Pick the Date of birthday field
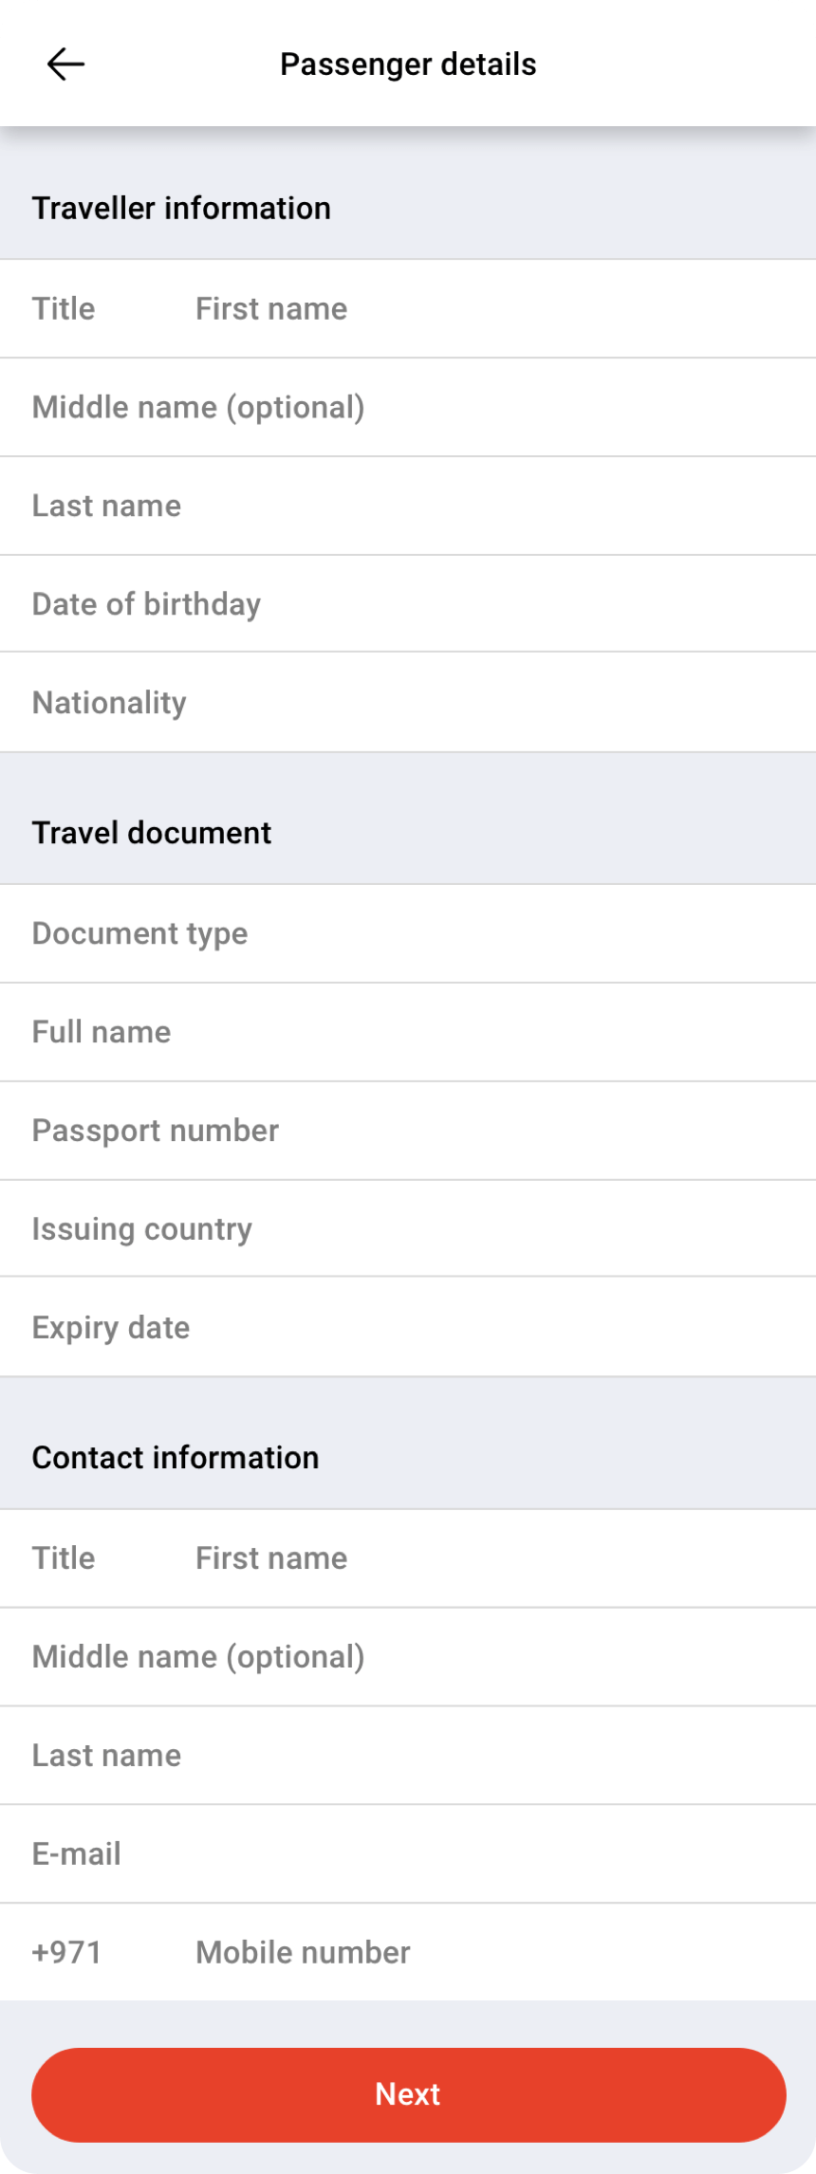 click(408, 604)
